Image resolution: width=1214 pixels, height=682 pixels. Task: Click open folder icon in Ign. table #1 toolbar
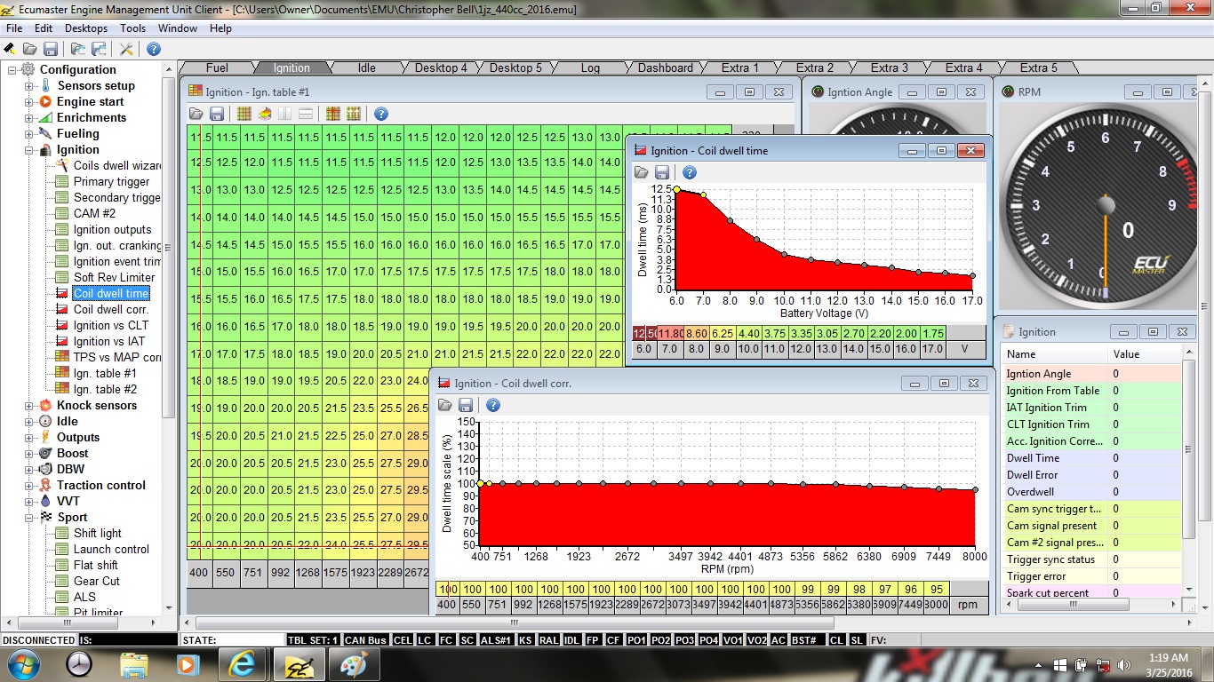click(x=196, y=114)
